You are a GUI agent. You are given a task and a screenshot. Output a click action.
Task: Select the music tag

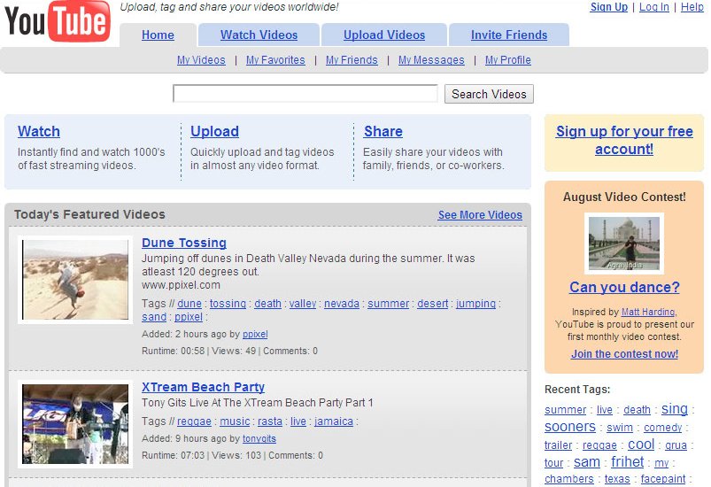point(235,421)
